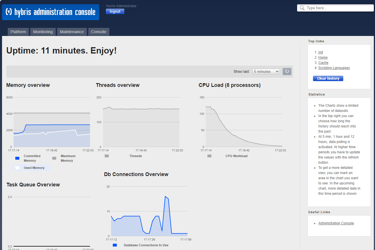This screenshot has height=250, width=375.
Task: Click the Memory overview heading
Action: click(x=28, y=85)
